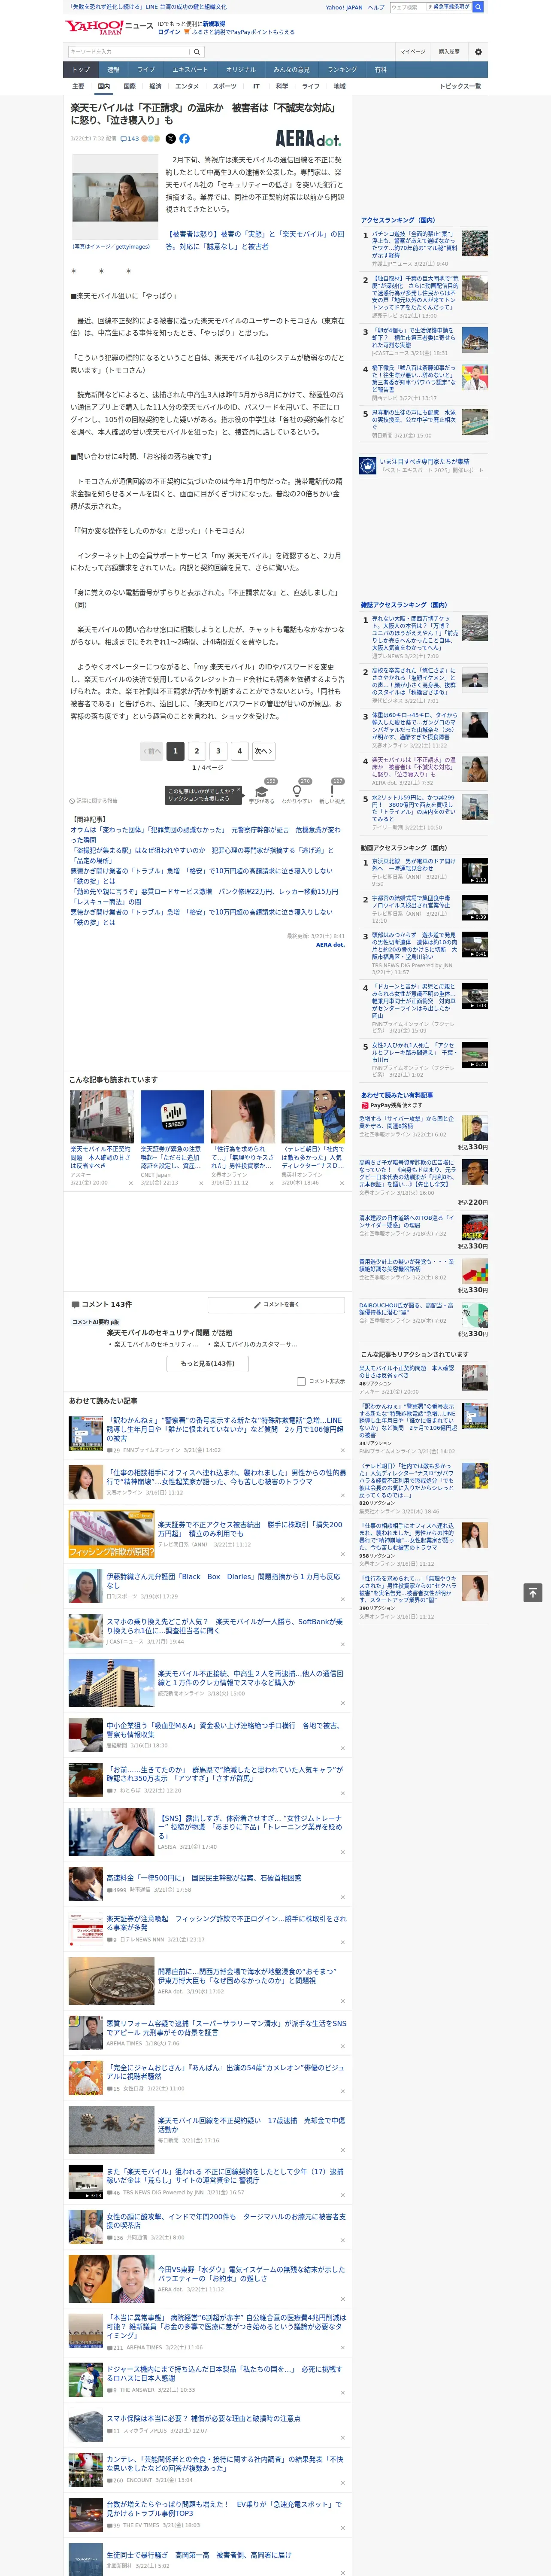Click the 次へ next page button
The height and width of the screenshot is (2576, 551).
coord(263,751)
